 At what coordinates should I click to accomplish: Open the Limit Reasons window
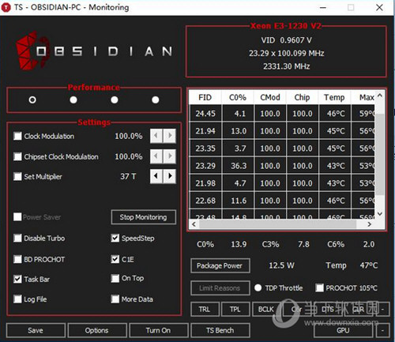[x=220, y=288]
